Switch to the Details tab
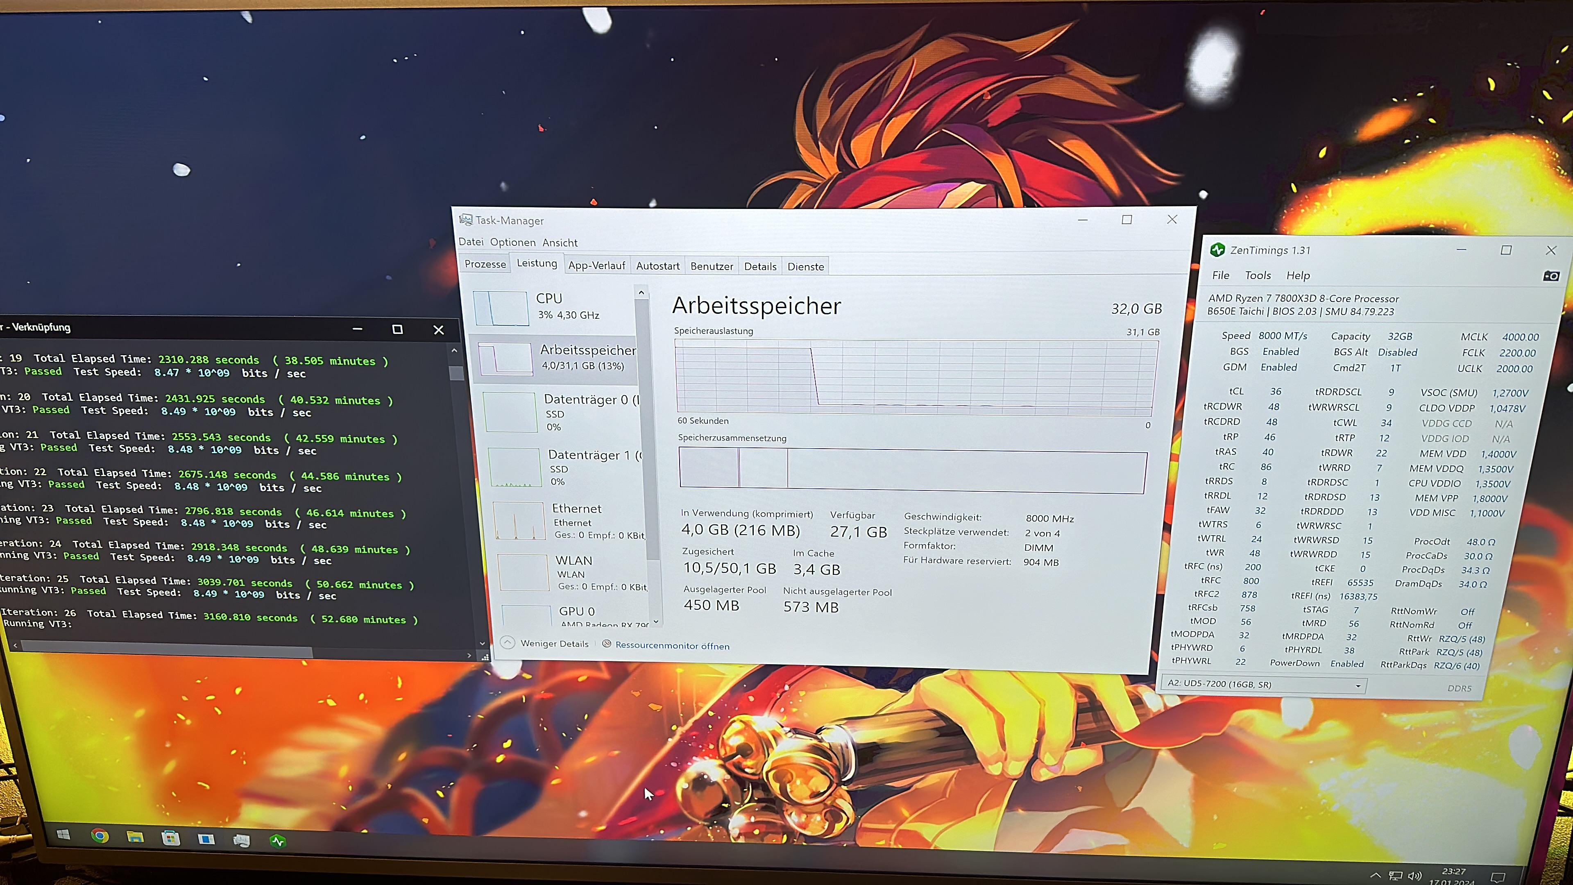 (760, 267)
